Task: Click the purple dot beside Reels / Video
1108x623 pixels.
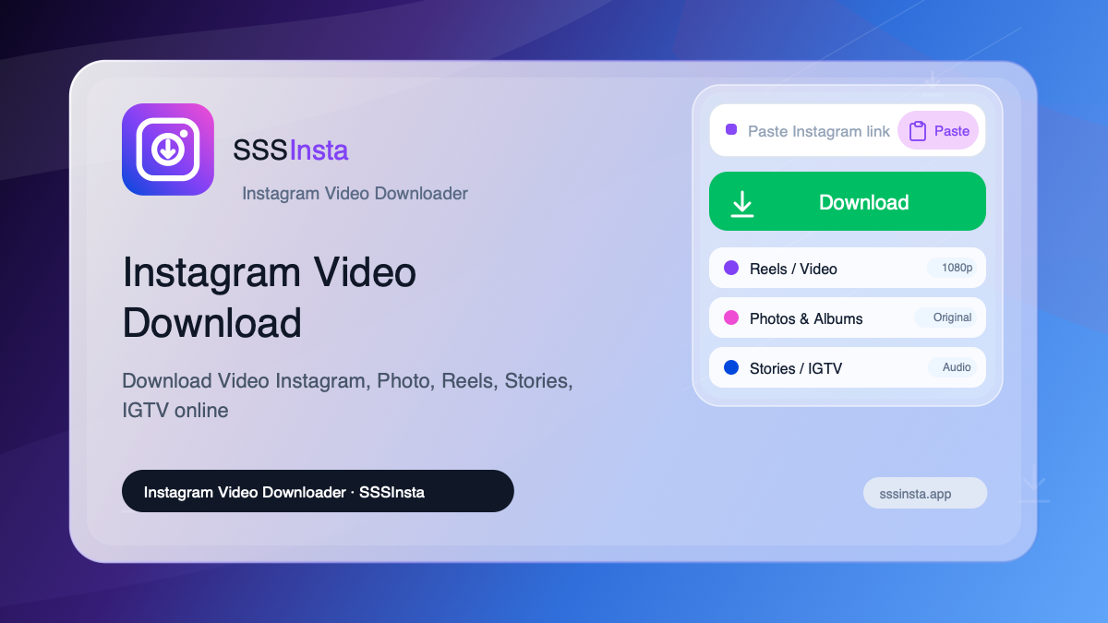Action: pos(731,268)
